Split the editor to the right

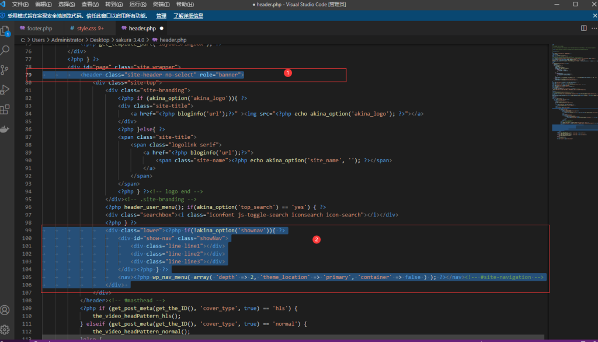pyautogui.click(x=583, y=28)
